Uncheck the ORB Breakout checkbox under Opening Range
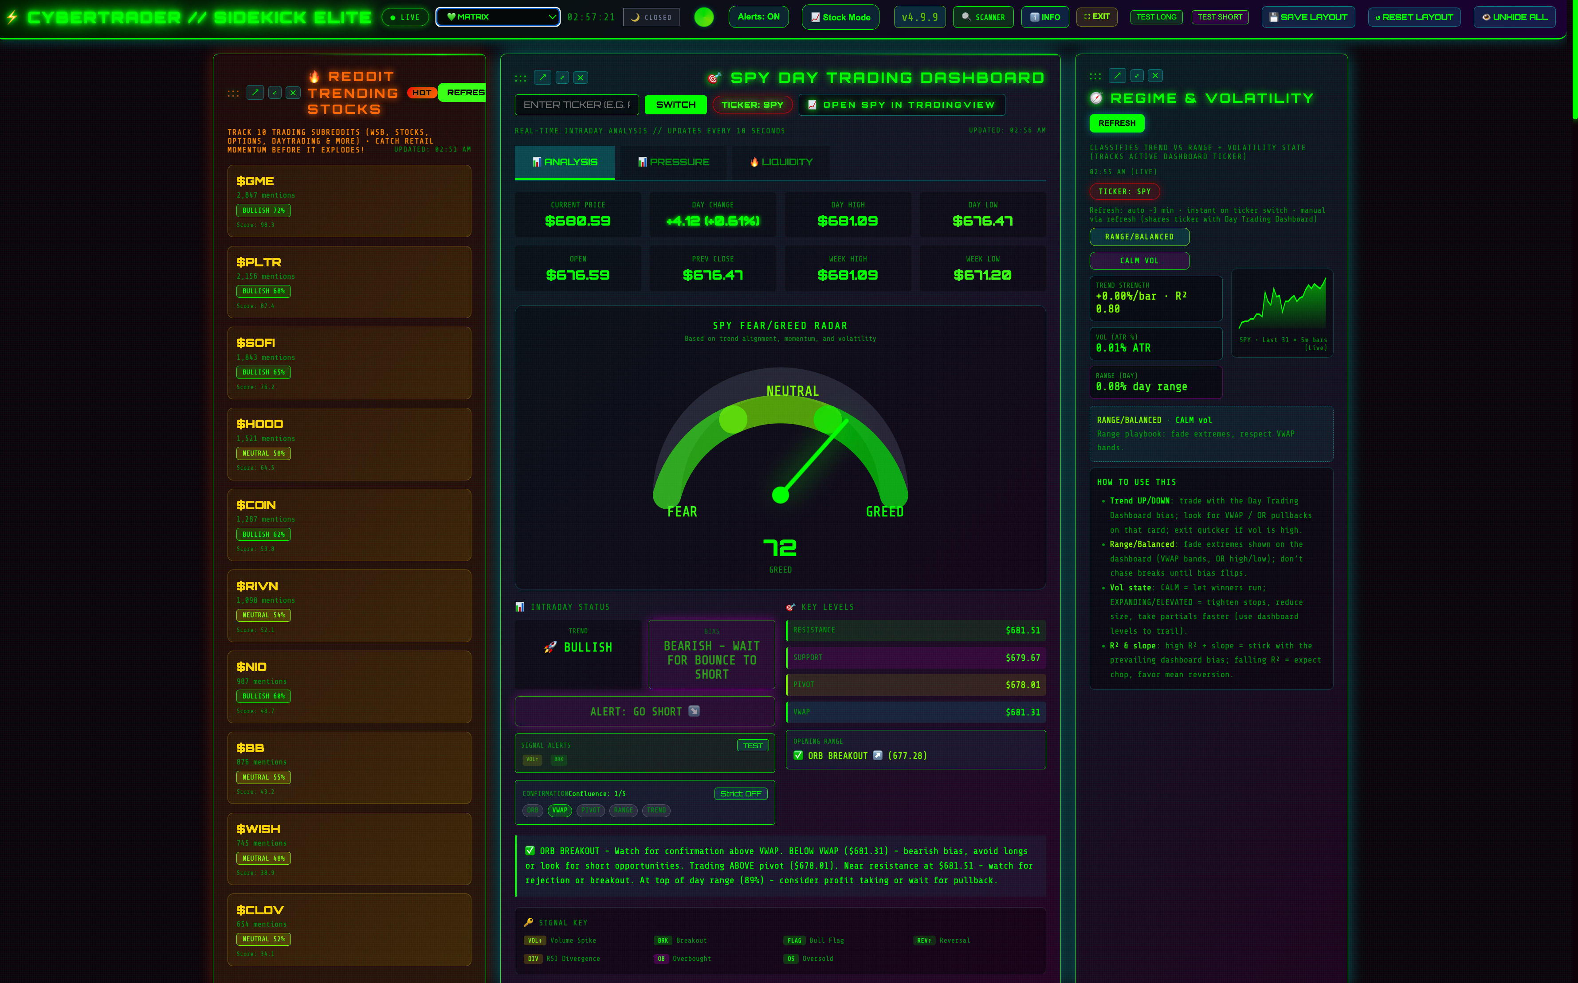1578x983 pixels. coord(799,756)
